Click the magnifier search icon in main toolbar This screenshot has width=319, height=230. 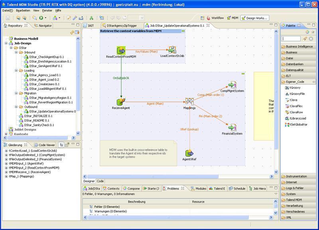pyautogui.click(x=35, y=18)
